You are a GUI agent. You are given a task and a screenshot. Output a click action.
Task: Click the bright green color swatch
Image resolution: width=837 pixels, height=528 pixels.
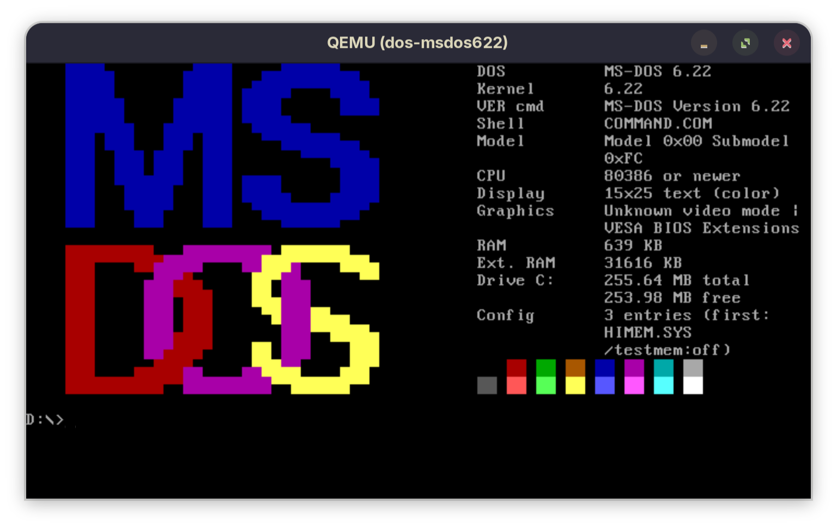(x=545, y=385)
